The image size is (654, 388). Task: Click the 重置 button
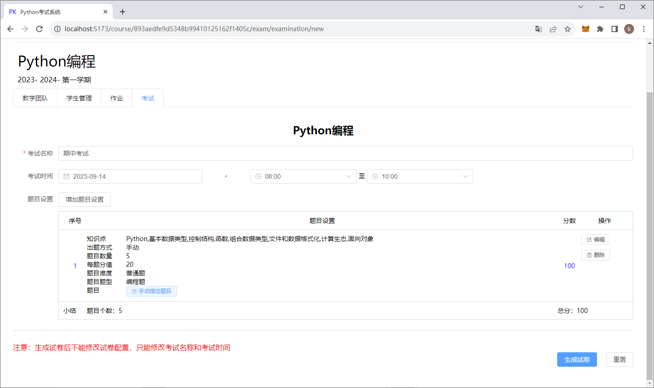620,360
